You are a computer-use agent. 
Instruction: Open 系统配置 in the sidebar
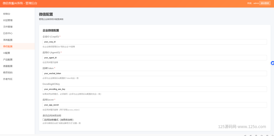point(8,40)
